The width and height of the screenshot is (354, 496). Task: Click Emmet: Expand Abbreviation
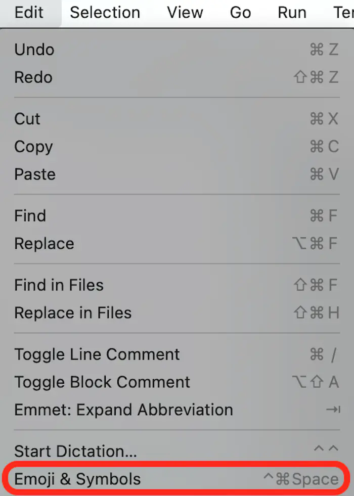(123, 410)
